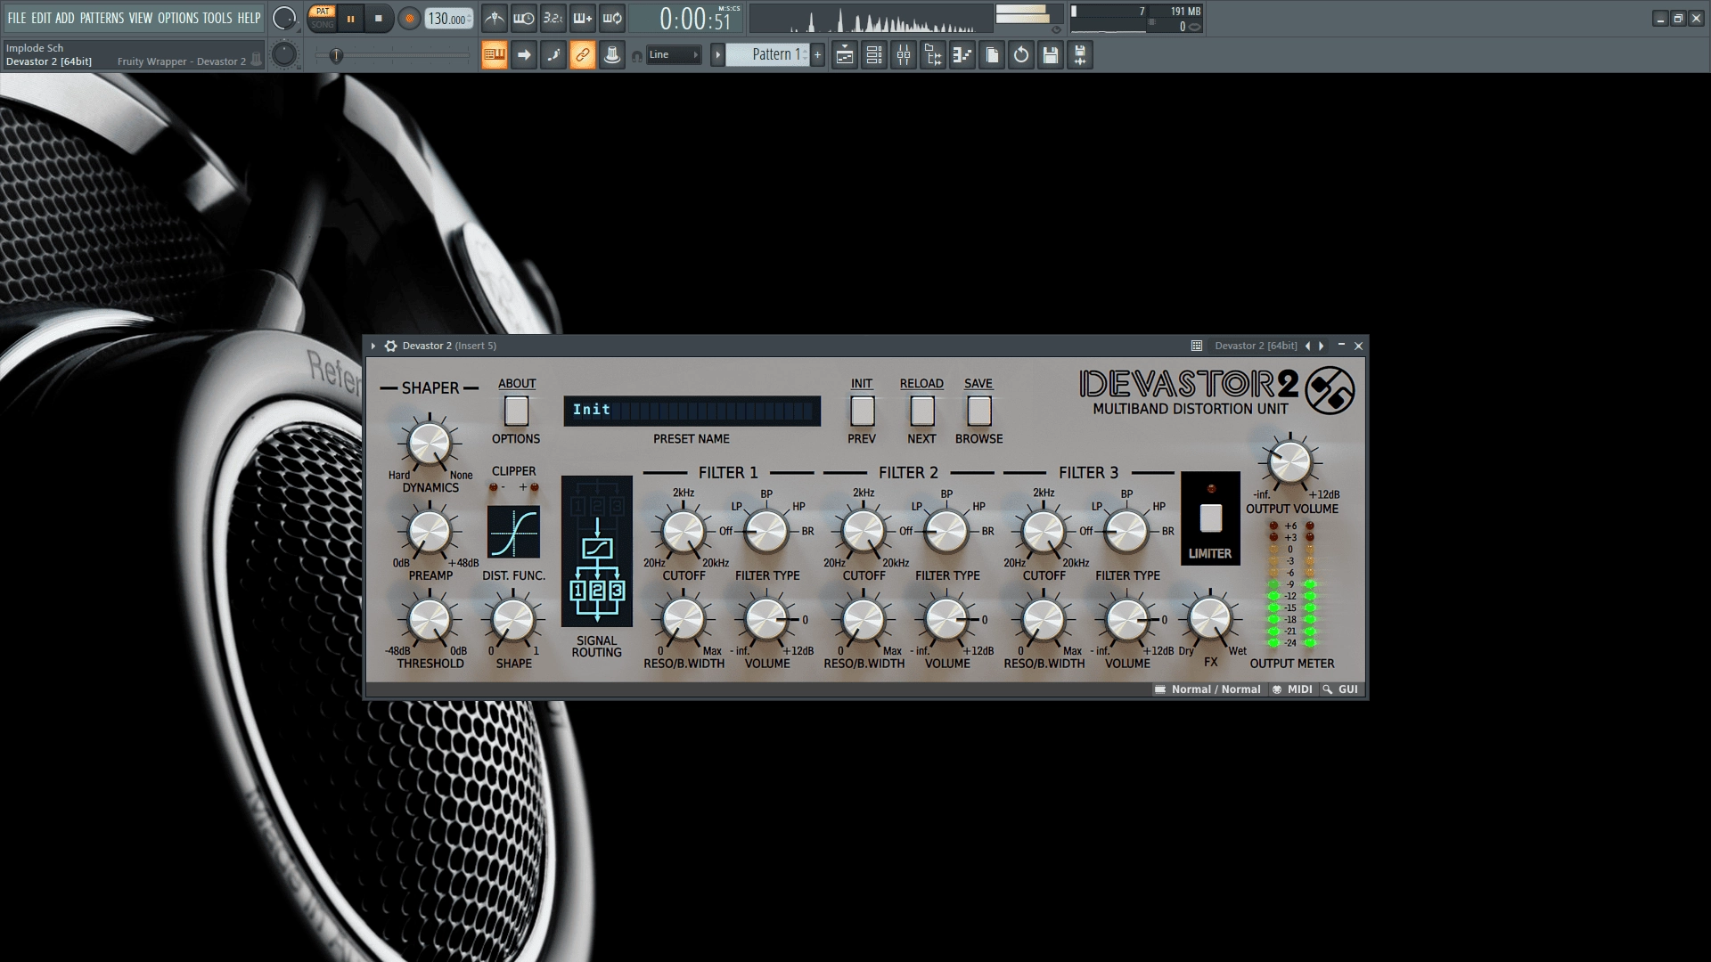Open the Piano roll icon
Viewport: 1711px width, 962px height.
[x=962, y=55]
